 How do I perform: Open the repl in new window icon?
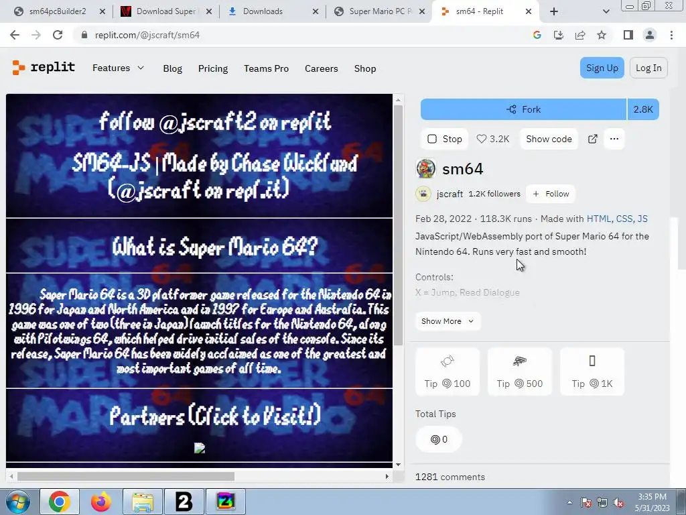click(592, 139)
